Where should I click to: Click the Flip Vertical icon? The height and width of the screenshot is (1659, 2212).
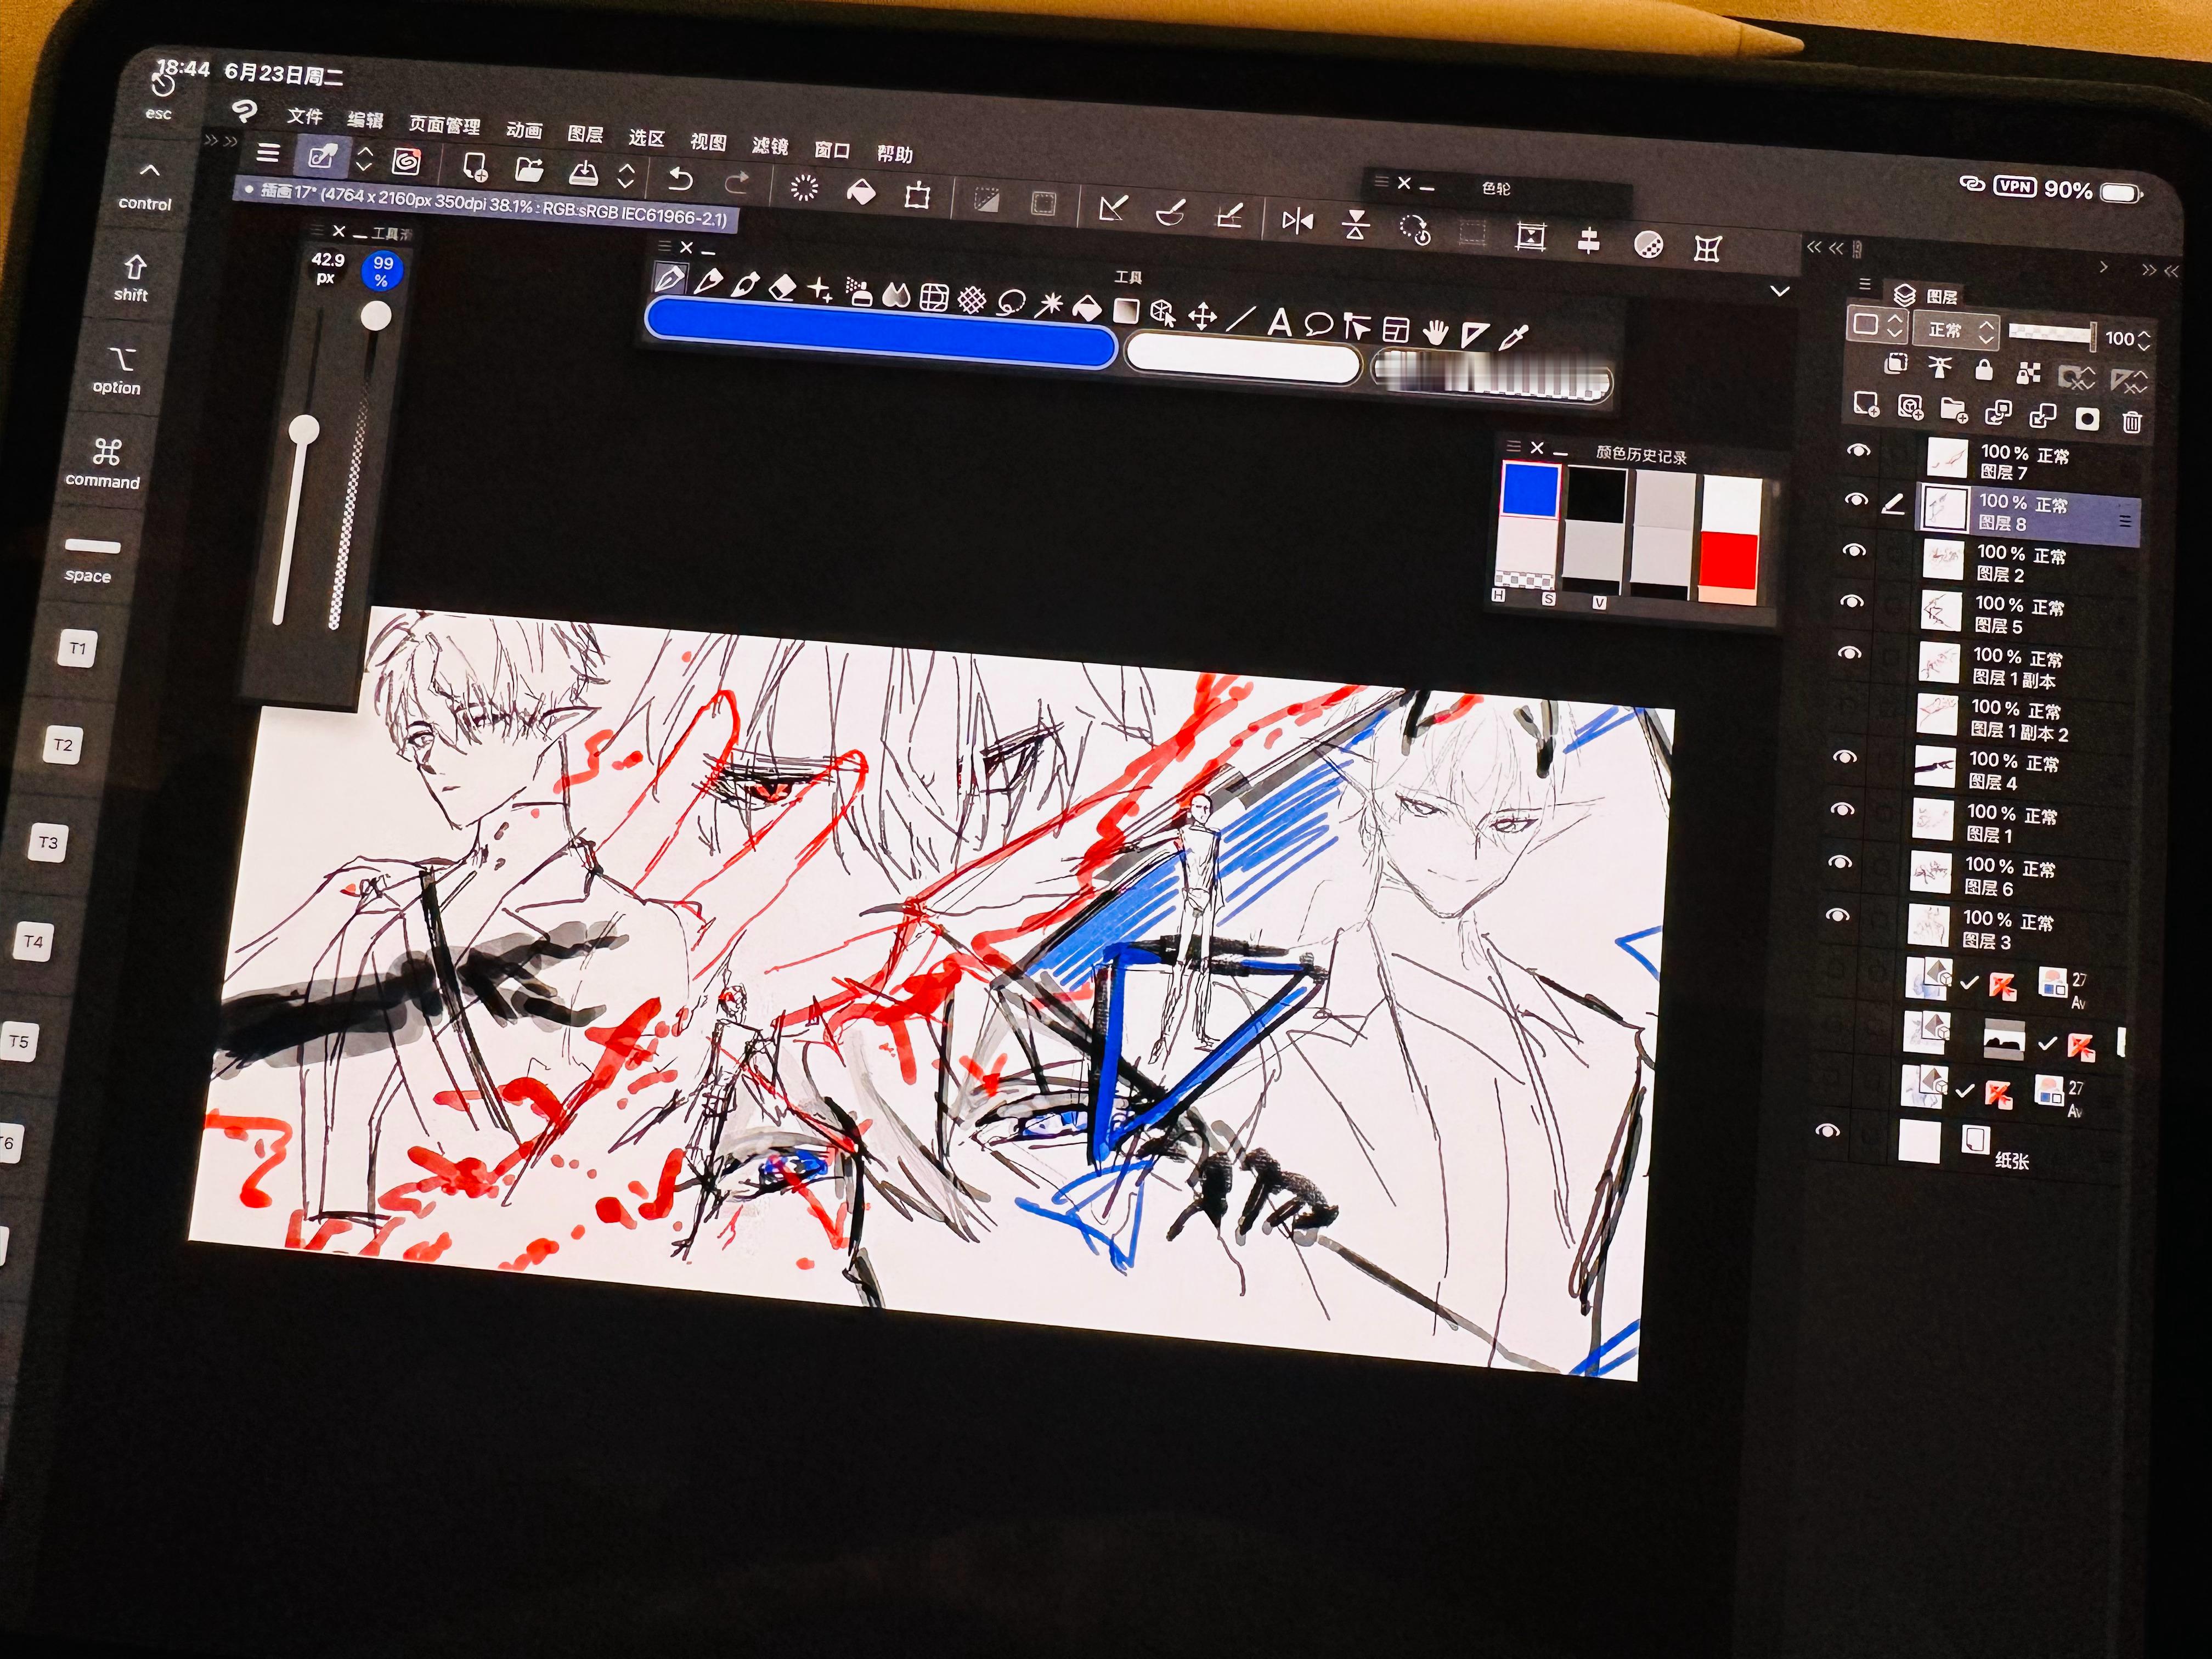tap(1356, 225)
